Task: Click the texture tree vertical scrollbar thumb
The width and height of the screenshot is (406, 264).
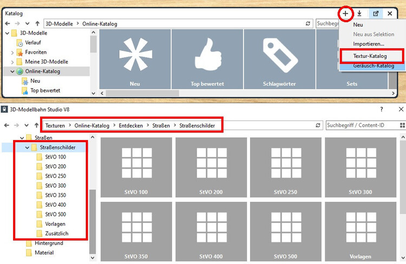Action: [x=93, y=221]
